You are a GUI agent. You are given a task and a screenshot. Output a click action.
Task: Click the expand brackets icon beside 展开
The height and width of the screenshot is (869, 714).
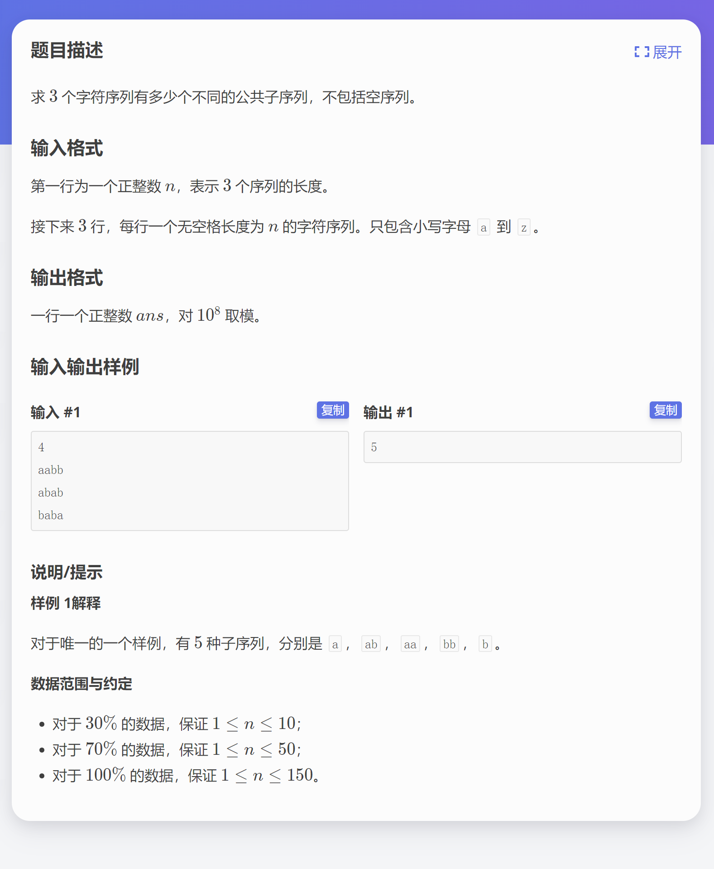(642, 52)
